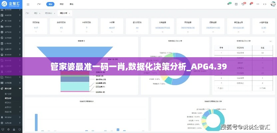The image size is (277, 133).
Task: Click the document list icon in the top bar
Action: coord(236,4)
